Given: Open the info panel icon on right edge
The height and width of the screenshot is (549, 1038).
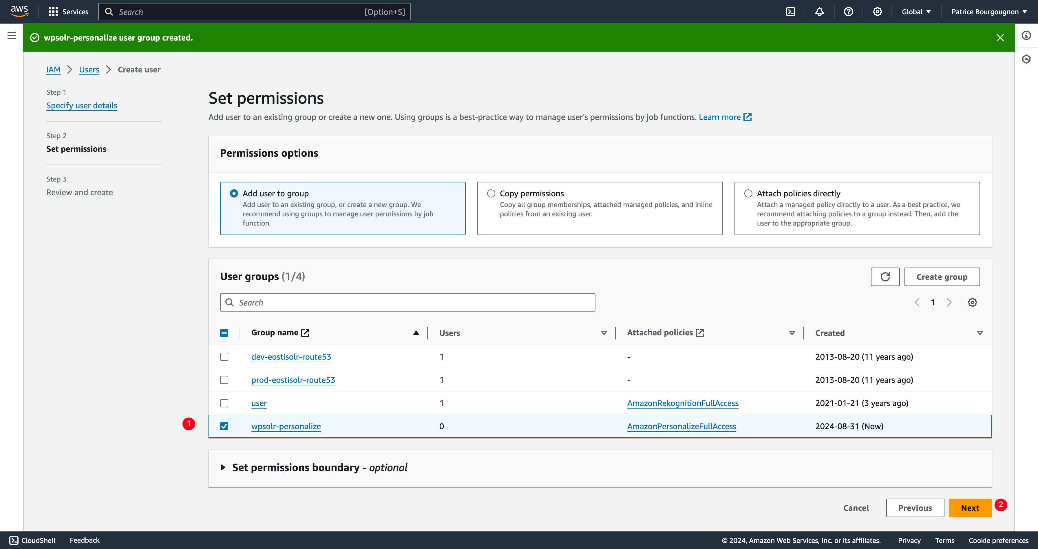Looking at the screenshot, I should point(1026,35).
